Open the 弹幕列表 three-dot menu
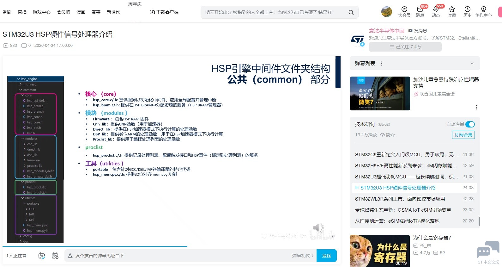The width and height of the screenshot is (502, 267). coord(382,63)
